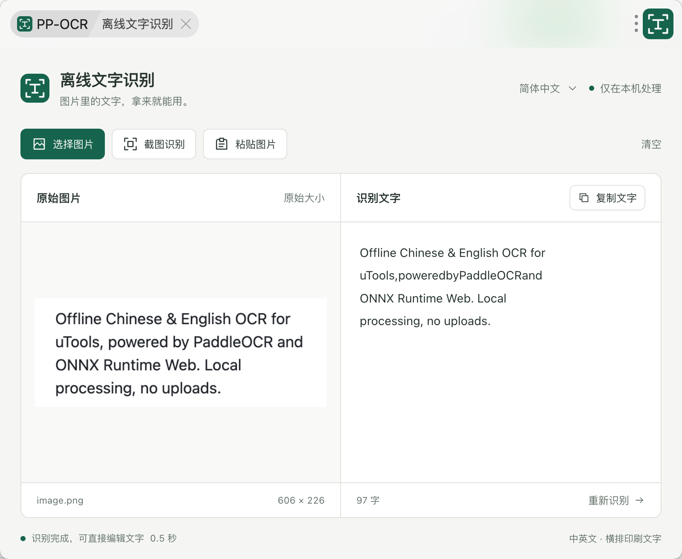Click the 识别文字 panel heading
The height and width of the screenshot is (559, 682).
pyautogui.click(x=379, y=198)
